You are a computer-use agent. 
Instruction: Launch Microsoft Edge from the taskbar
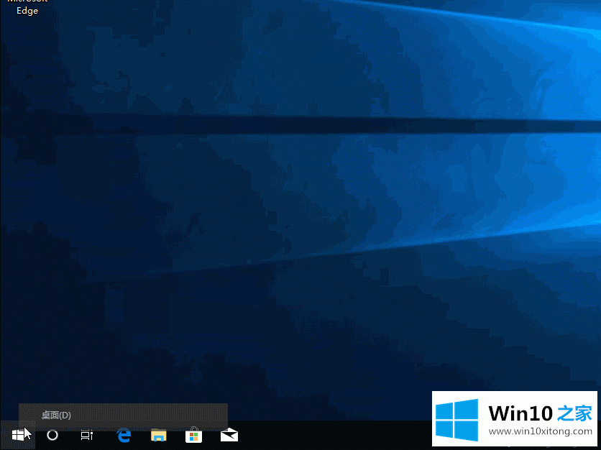point(124,435)
